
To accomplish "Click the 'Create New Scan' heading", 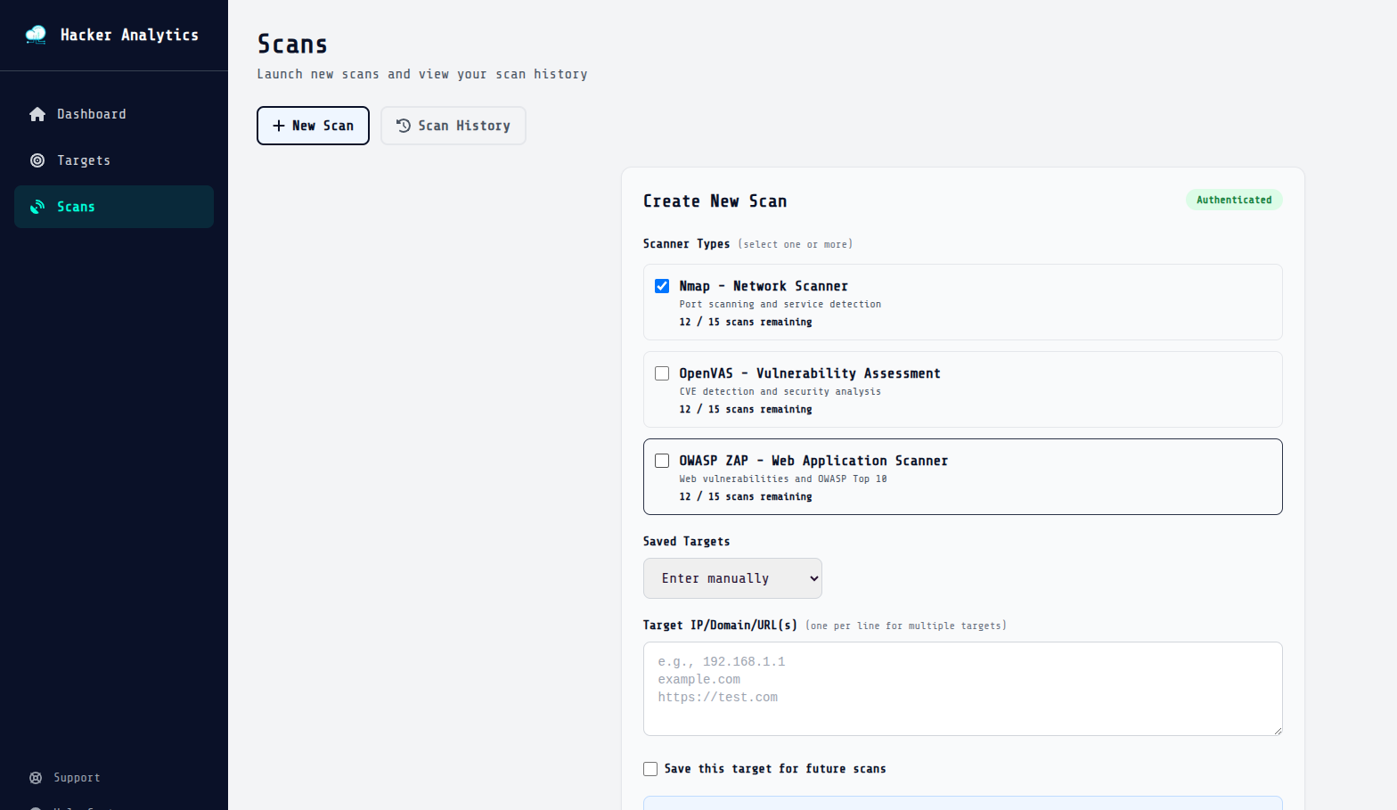I will [715, 201].
